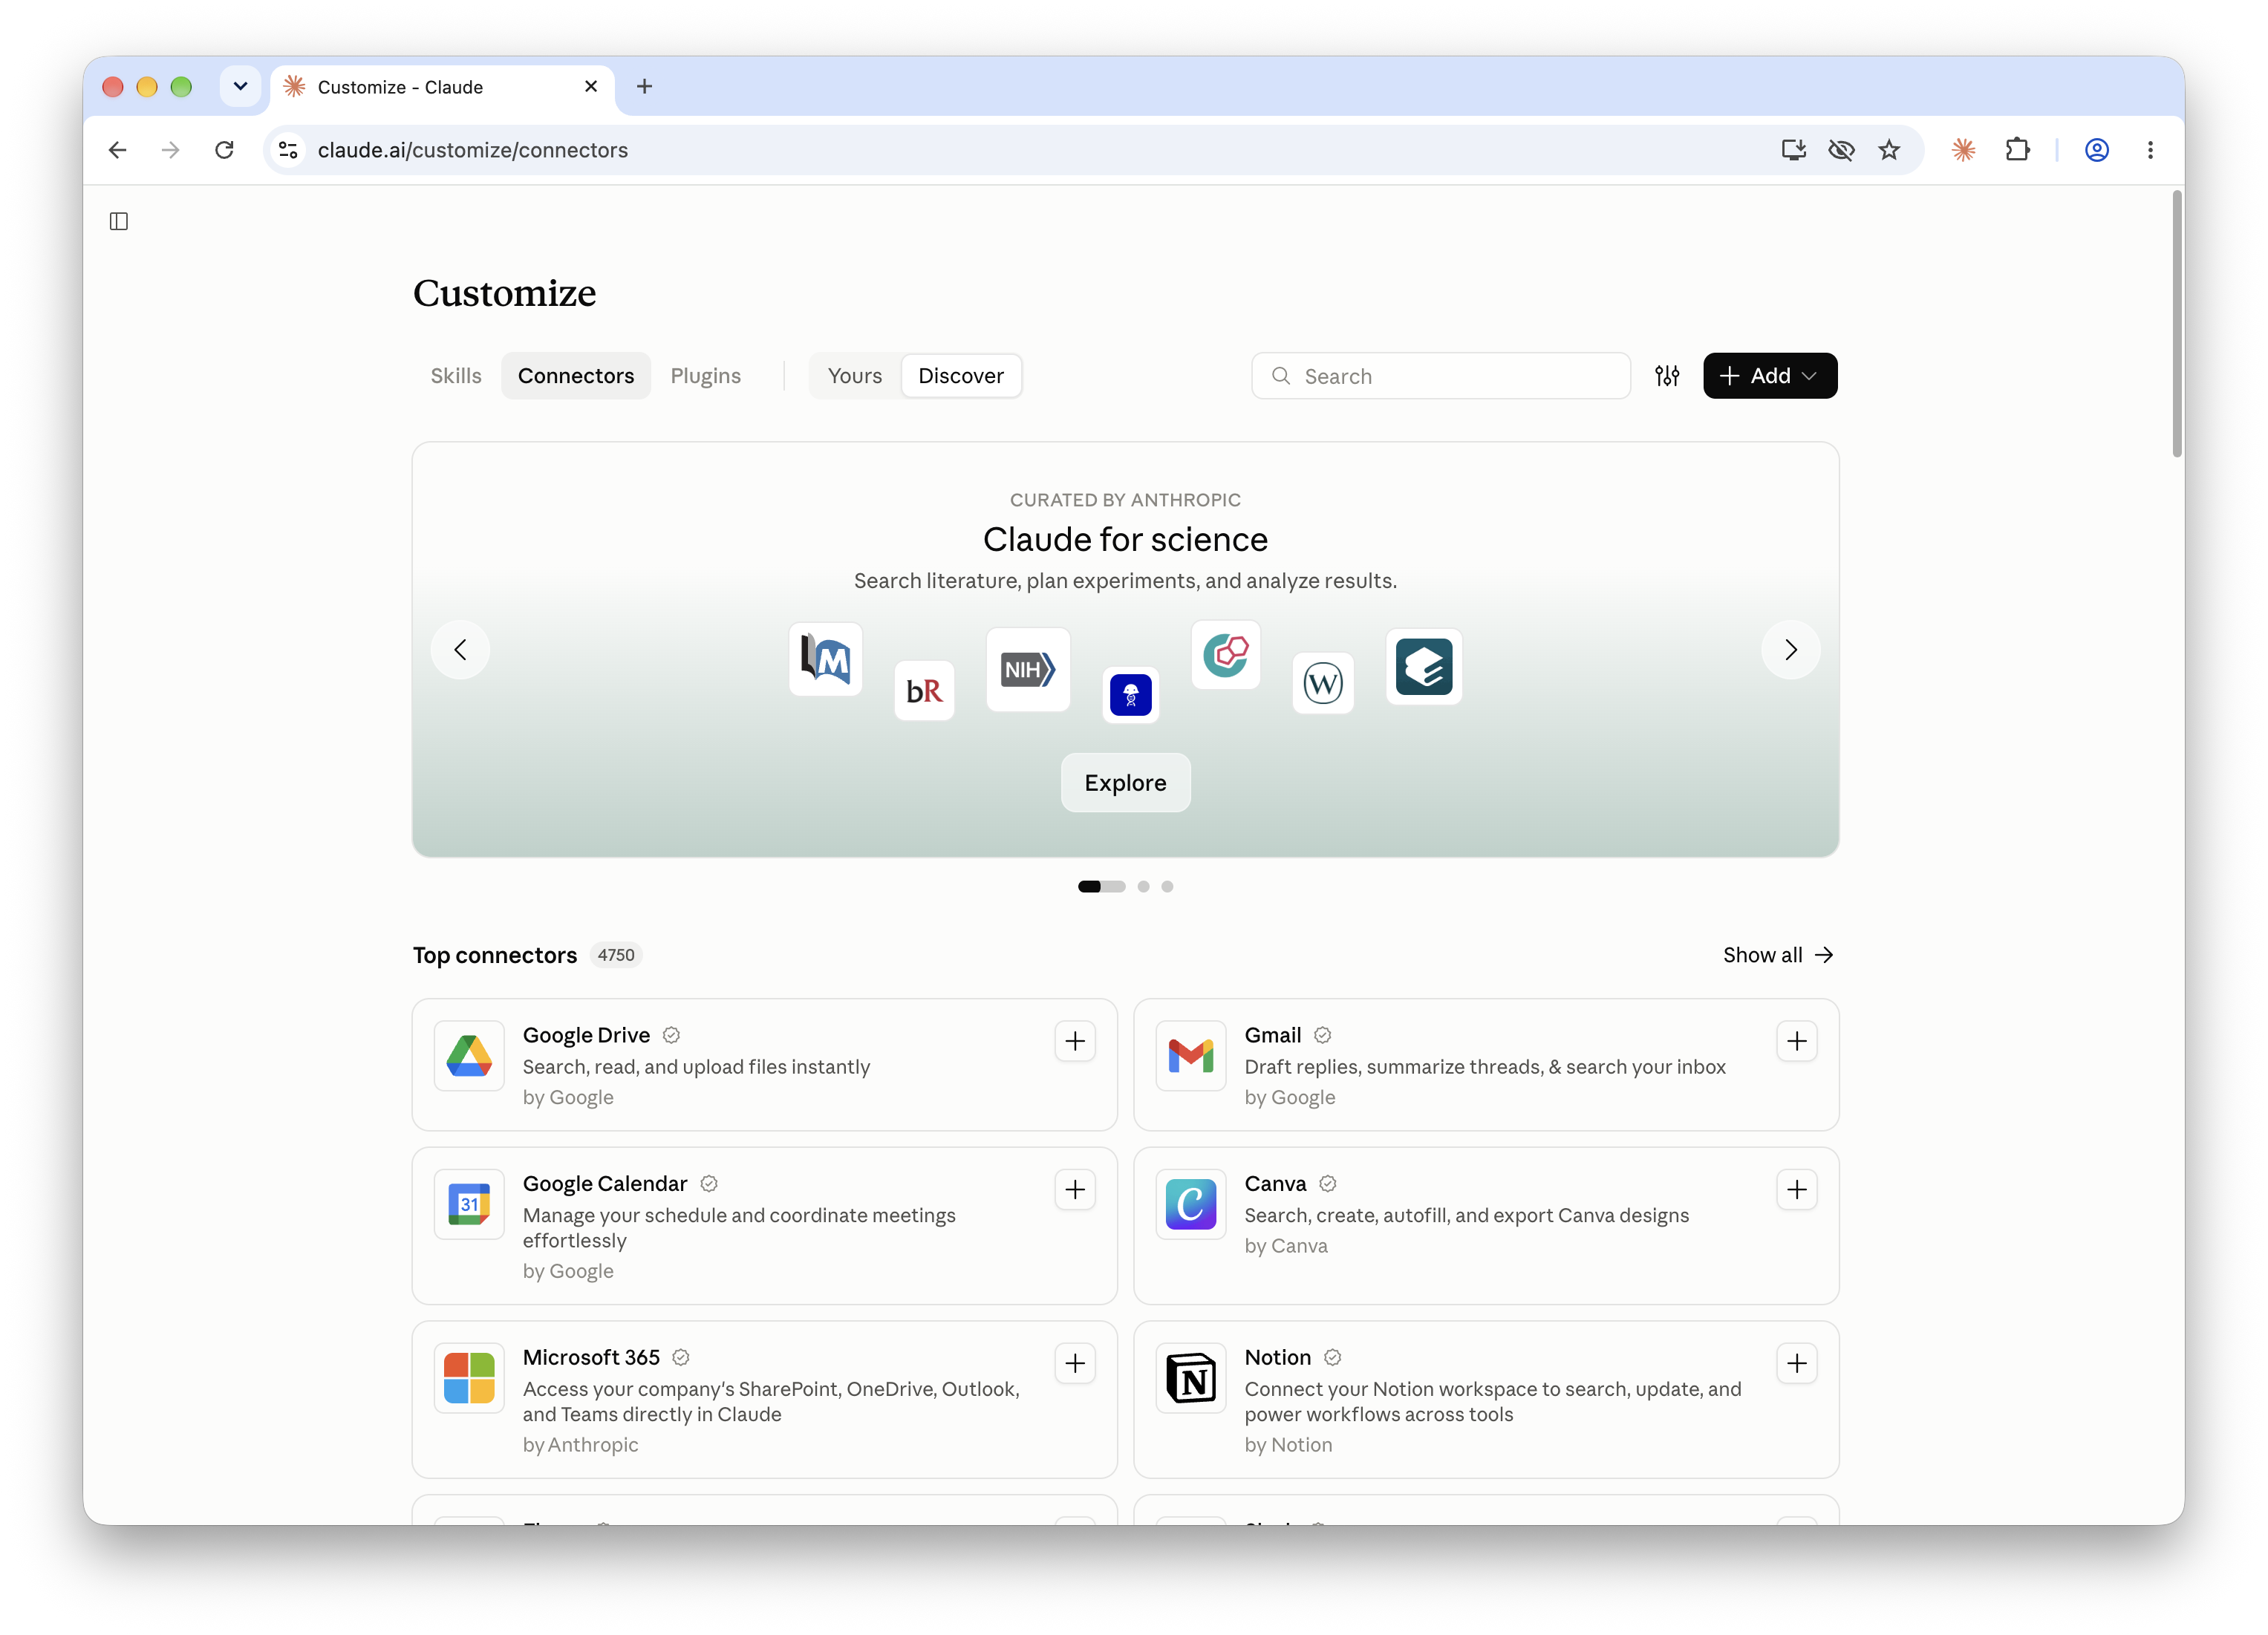Go back to previous page
2268x1635 pixels.
tap(118, 150)
